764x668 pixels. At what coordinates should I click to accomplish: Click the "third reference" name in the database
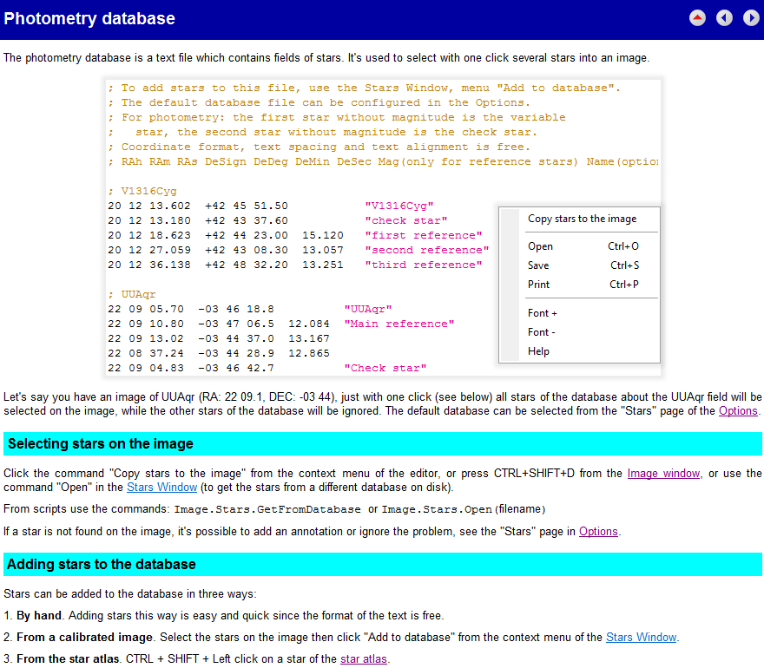424,265
